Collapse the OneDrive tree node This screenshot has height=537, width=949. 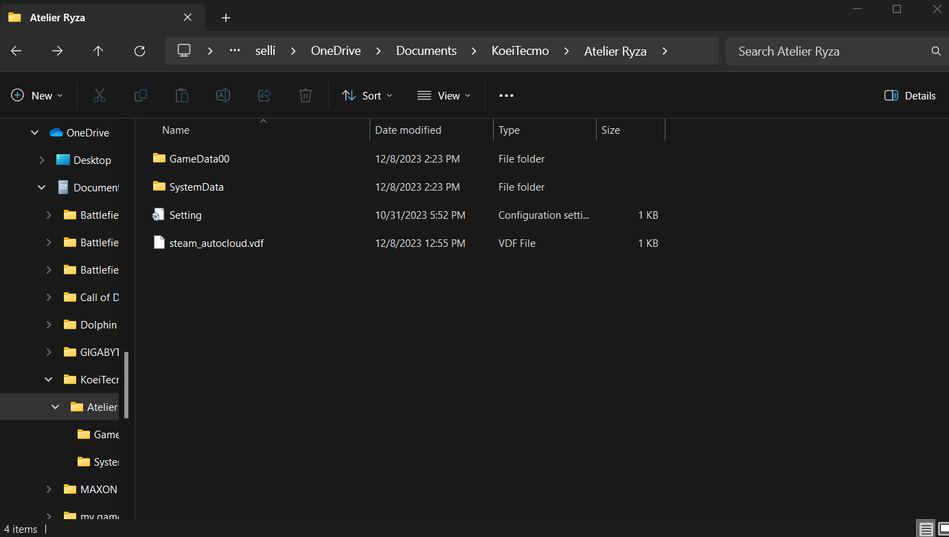[35, 132]
